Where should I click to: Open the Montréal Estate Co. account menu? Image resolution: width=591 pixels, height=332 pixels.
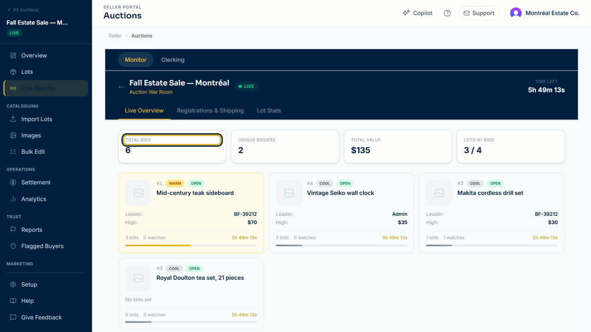(x=545, y=13)
